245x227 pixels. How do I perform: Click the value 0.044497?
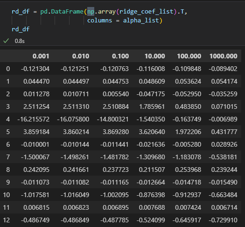click(76, 81)
